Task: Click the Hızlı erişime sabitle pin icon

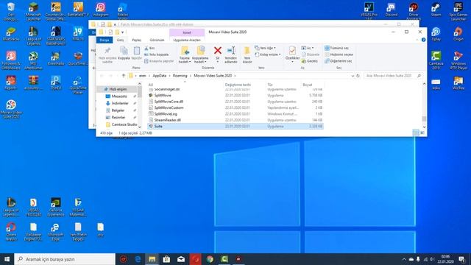Action: coord(107,51)
